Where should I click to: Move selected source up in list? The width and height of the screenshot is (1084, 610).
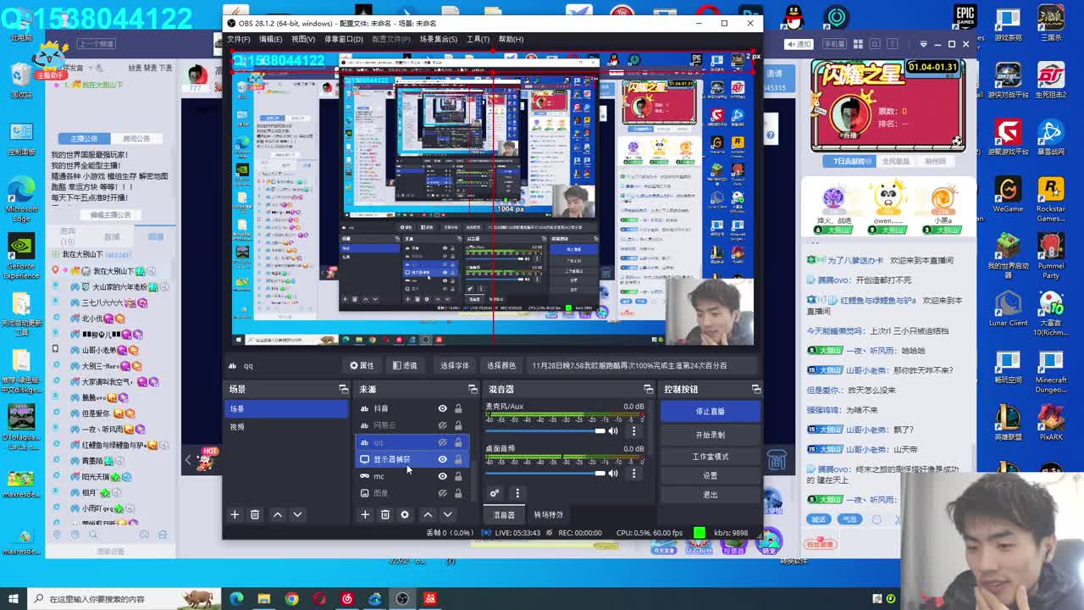(x=428, y=514)
